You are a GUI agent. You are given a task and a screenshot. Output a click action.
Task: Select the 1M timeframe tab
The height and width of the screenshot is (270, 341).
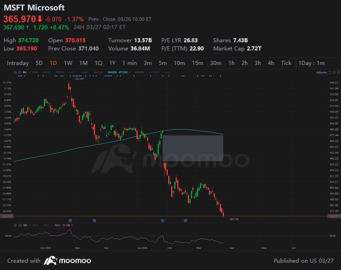(x=83, y=63)
